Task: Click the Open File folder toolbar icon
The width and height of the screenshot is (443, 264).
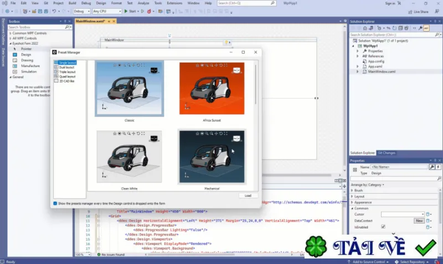Action: [34, 11]
